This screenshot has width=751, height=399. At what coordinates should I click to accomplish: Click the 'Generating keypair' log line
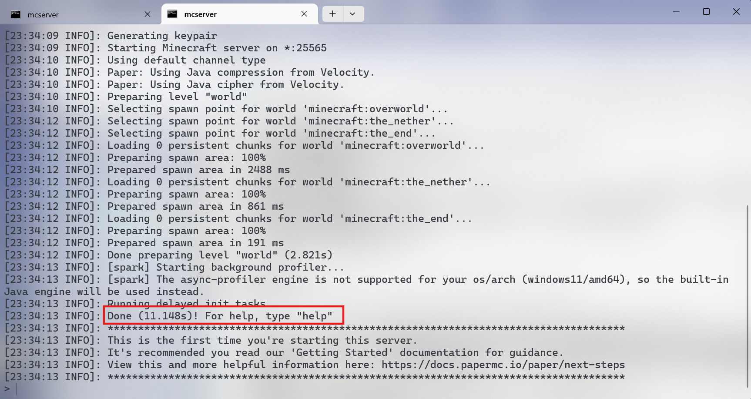pos(162,36)
